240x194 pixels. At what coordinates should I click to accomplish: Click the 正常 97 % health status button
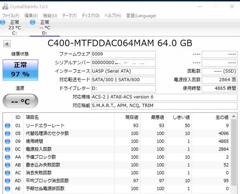click(20, 70)
